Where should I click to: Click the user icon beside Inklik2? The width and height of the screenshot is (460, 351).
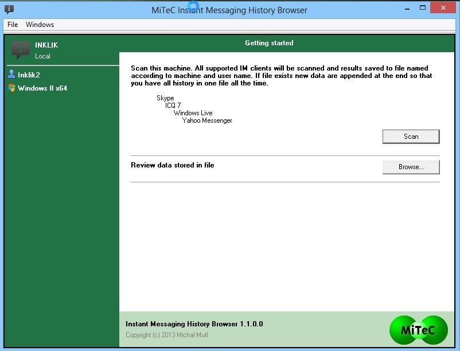pos(11,75)
